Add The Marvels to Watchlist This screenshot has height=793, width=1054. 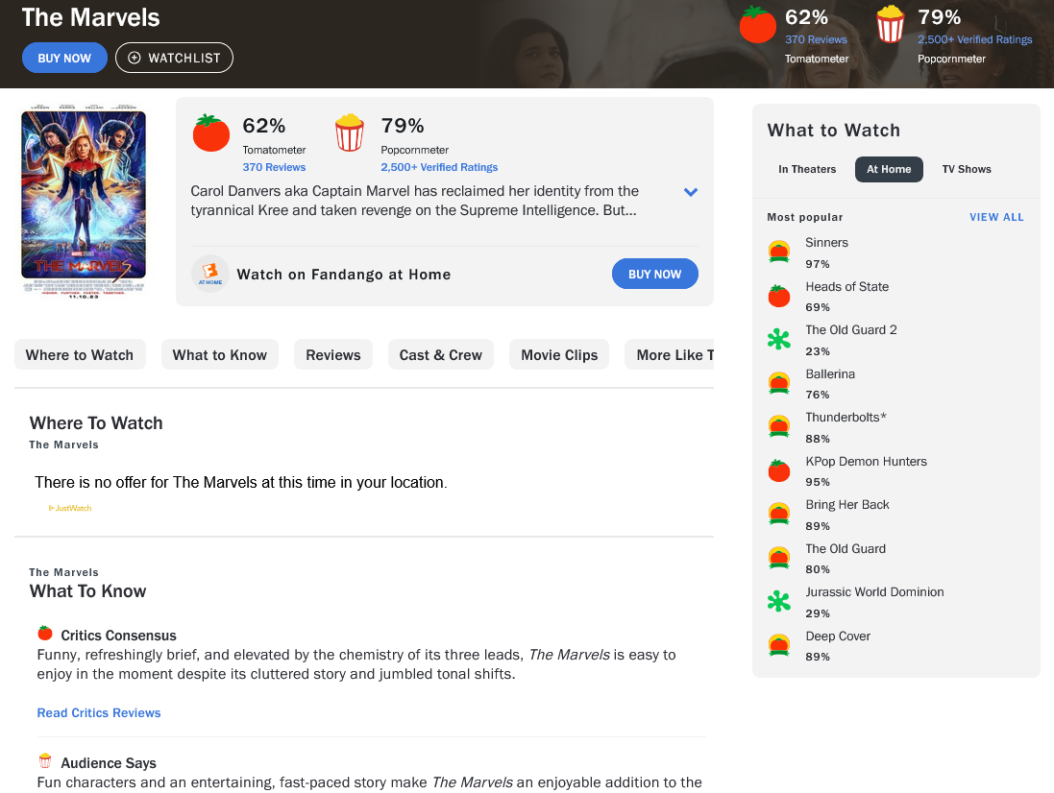click(174, 58)
